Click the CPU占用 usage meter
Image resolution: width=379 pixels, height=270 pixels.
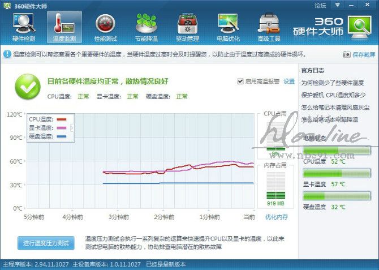point(275,136)
